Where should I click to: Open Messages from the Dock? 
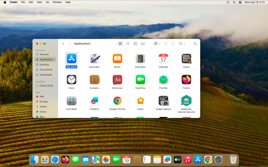(75, 160)
